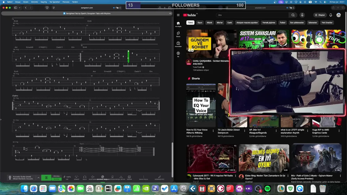
Task: Open Siz profile in YouTube sidebar
Action: click(x=178, y=54)
